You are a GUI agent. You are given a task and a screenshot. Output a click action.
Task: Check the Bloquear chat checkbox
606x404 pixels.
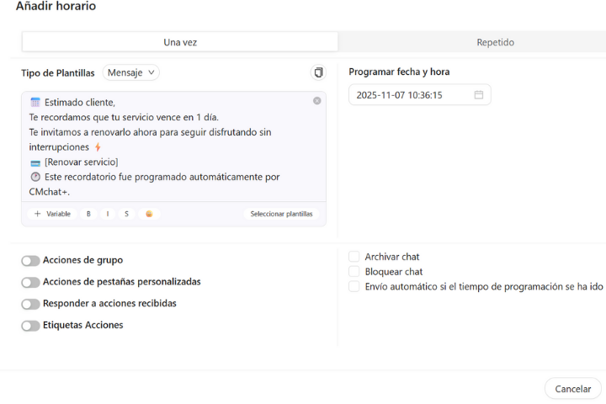coord(354,272)
